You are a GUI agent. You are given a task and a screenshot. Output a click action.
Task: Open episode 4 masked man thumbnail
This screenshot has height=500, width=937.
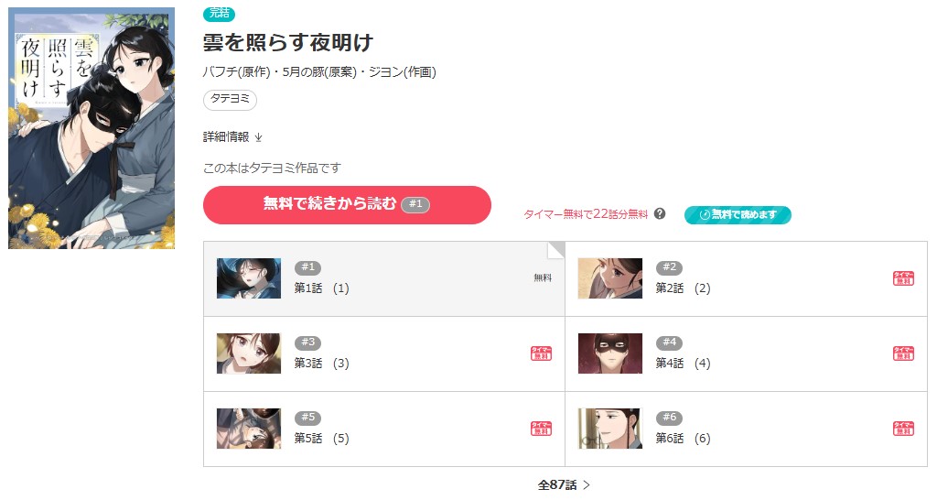(x=610, y=353)
